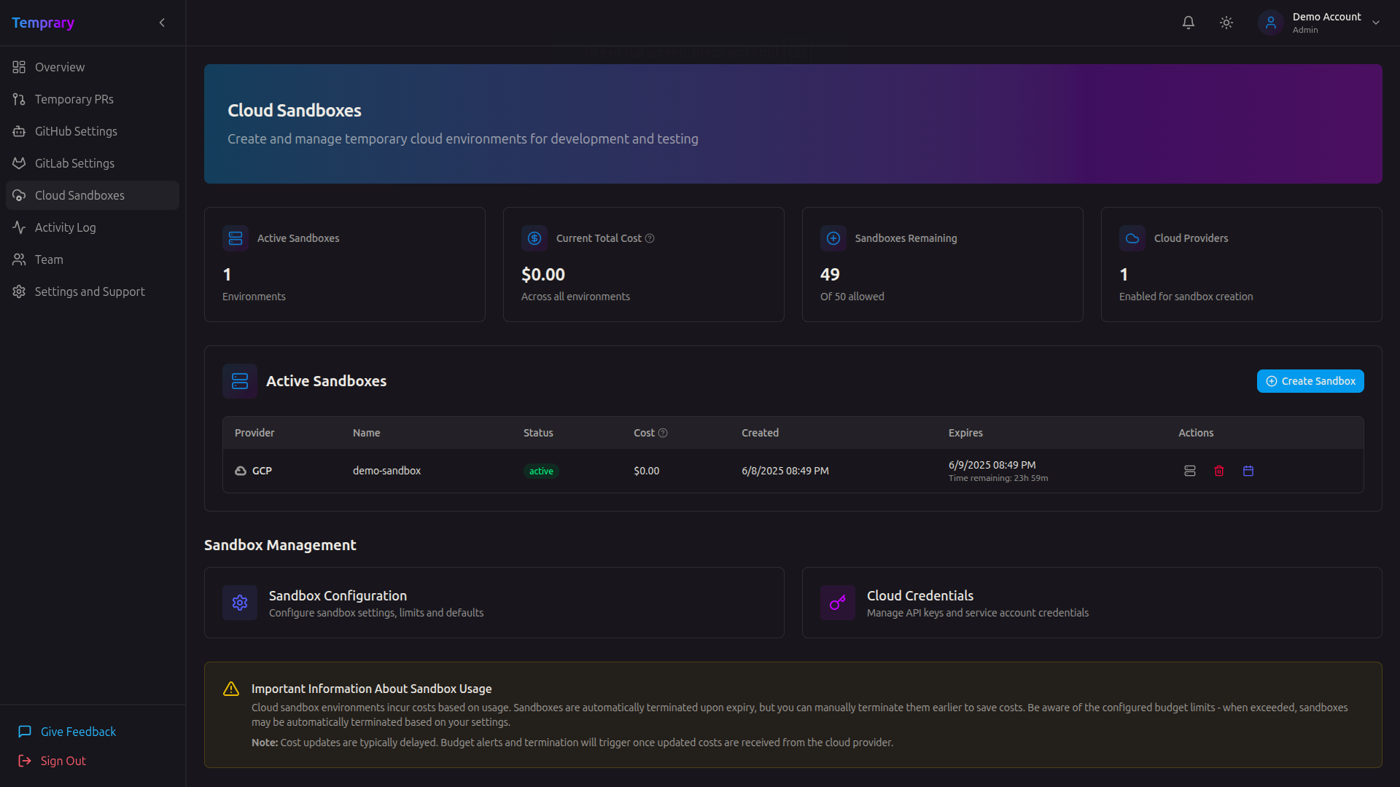The image size is (1400, 787).
Task: Click the Cloud Providers cloud icon
Action: pos(1132,238)
